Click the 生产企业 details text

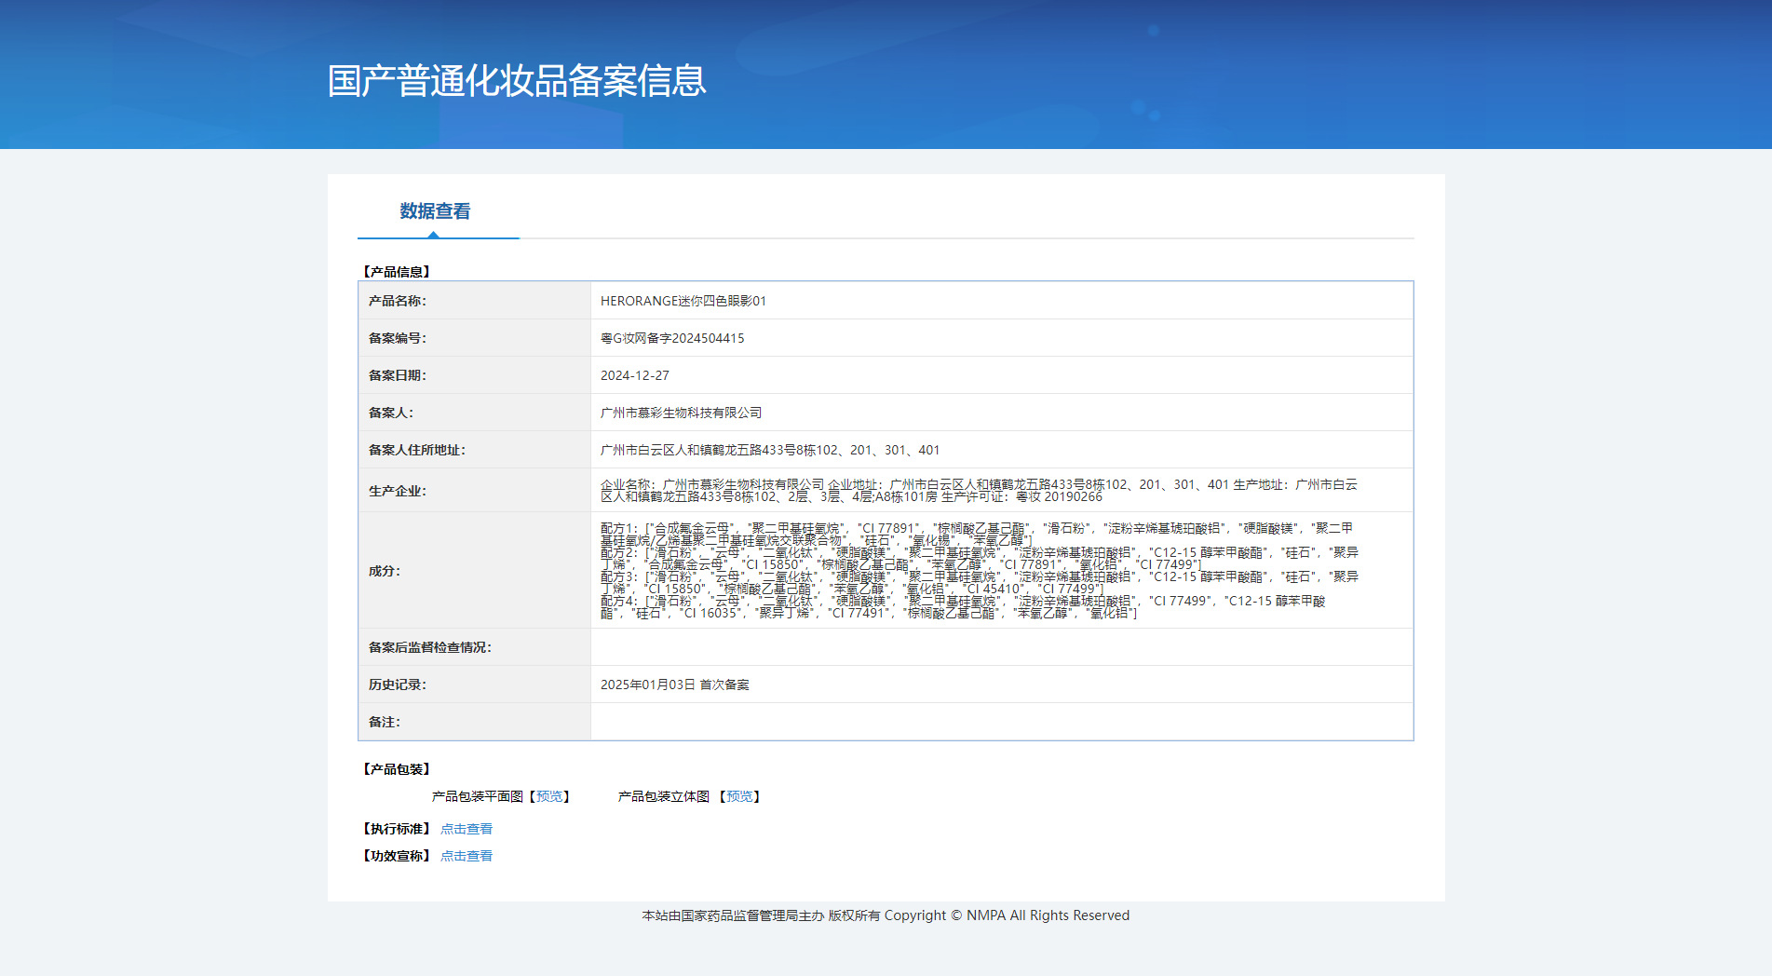[978, 490]
